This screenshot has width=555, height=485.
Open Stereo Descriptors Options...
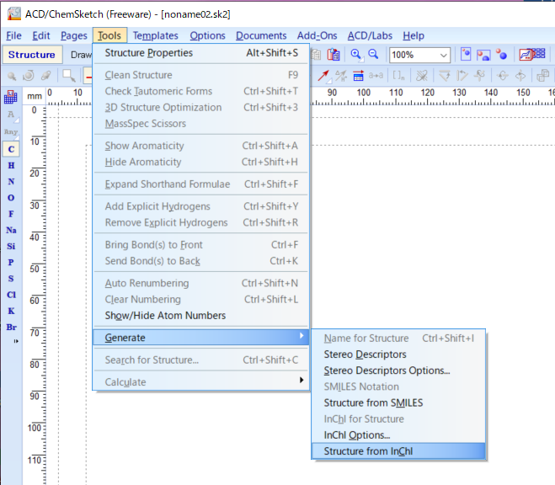pyautogui.click(x=398, y=370)
